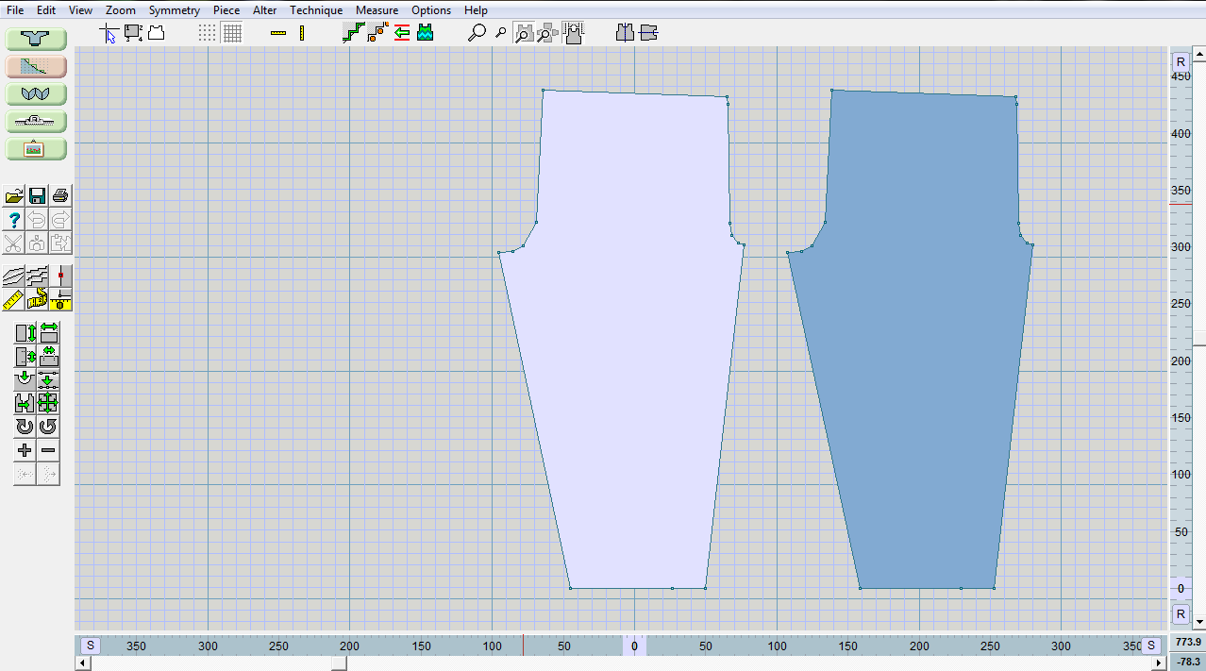Select the diagonal ruler measure tool
This screenshot has width=1206, height=671.
(x=14, y=299)
